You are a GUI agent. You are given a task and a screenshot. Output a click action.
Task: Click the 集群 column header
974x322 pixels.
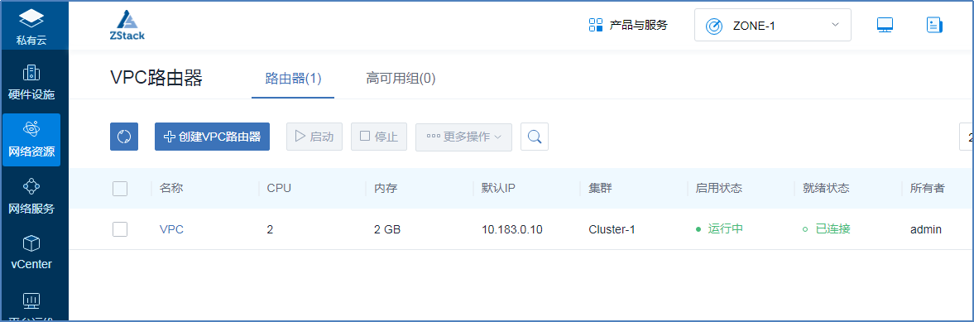[x=601, y=189]
